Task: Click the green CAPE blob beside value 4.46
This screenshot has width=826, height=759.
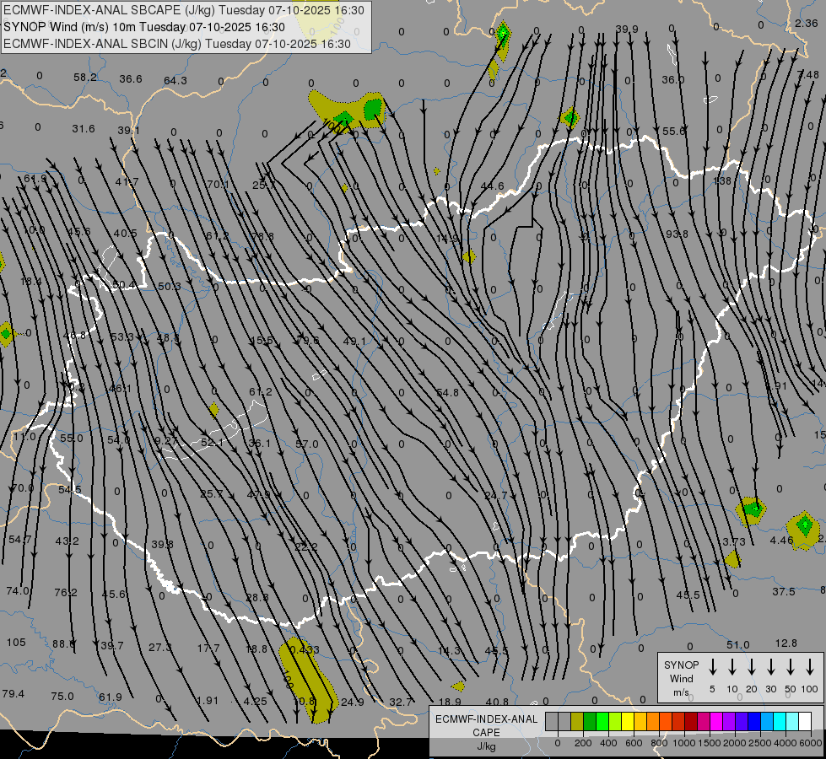Action: point(804,528)
